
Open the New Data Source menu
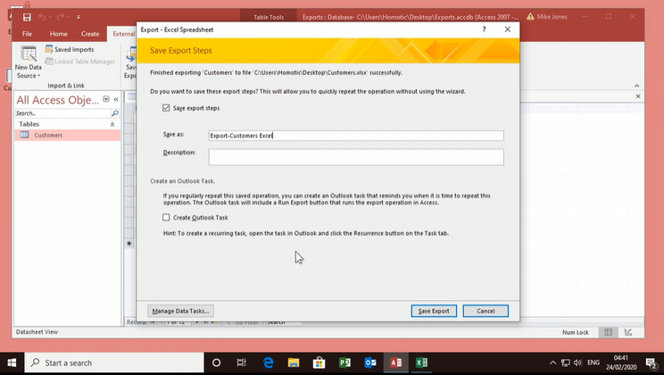coord(29,61)
